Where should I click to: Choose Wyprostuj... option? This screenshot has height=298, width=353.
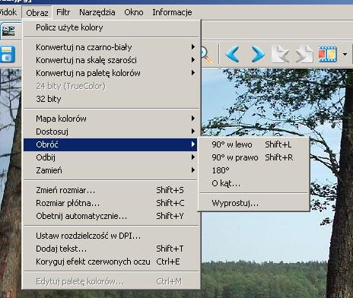point(253,203)
